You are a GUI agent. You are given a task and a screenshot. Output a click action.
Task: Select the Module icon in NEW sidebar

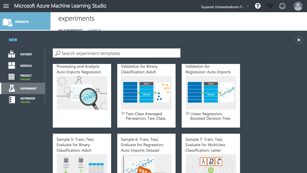click(12, 65)
